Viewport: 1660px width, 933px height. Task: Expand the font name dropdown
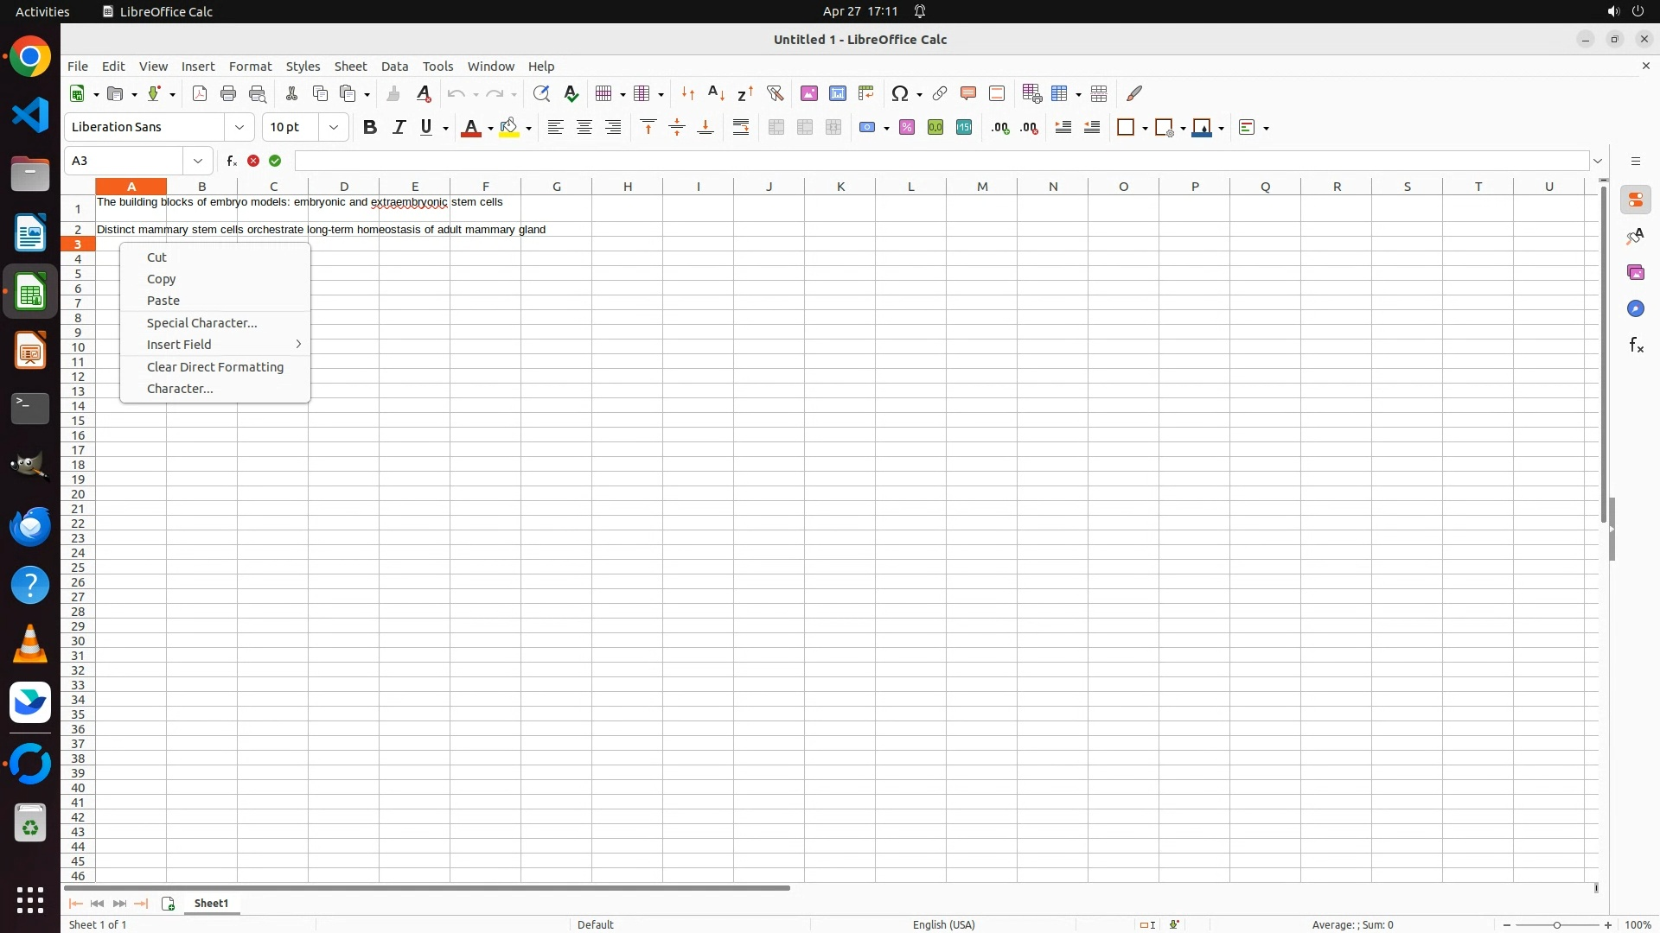(x=239, y=128)
